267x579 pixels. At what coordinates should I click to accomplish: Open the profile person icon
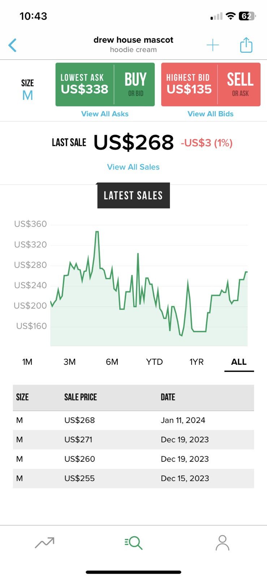pos(222,543)
